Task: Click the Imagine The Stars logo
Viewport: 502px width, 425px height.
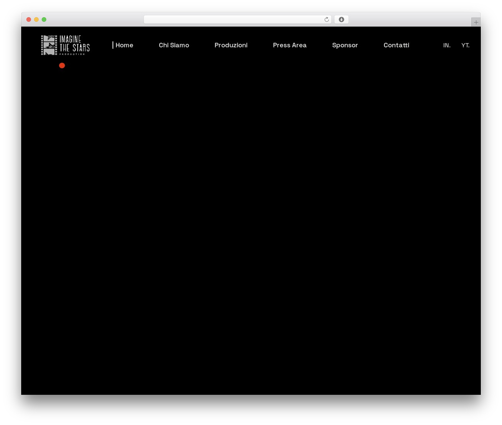Action: [65, 45]
